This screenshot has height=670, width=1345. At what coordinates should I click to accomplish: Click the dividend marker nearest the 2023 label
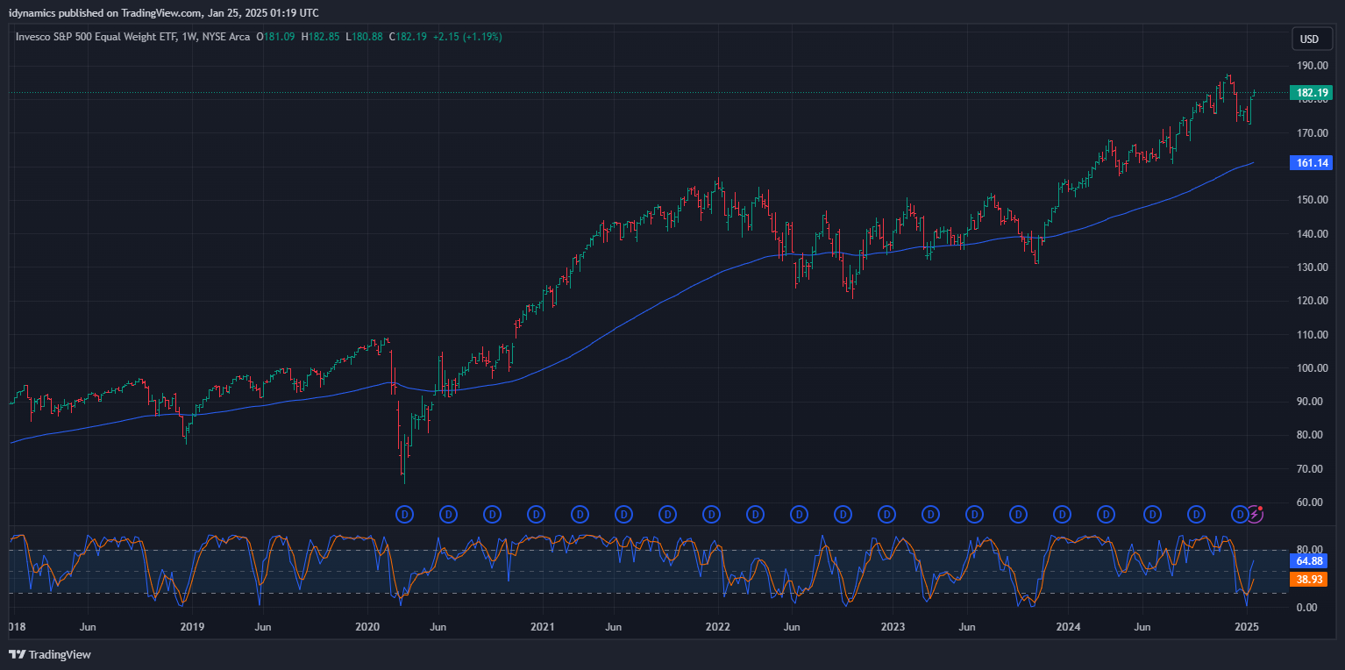[x=886, y=513]
